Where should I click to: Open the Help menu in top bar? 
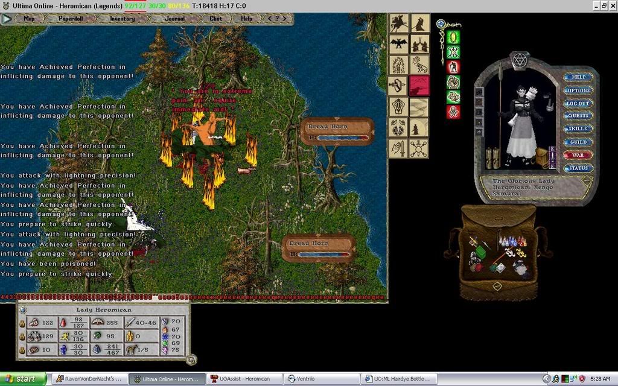(x=246, y=19)
